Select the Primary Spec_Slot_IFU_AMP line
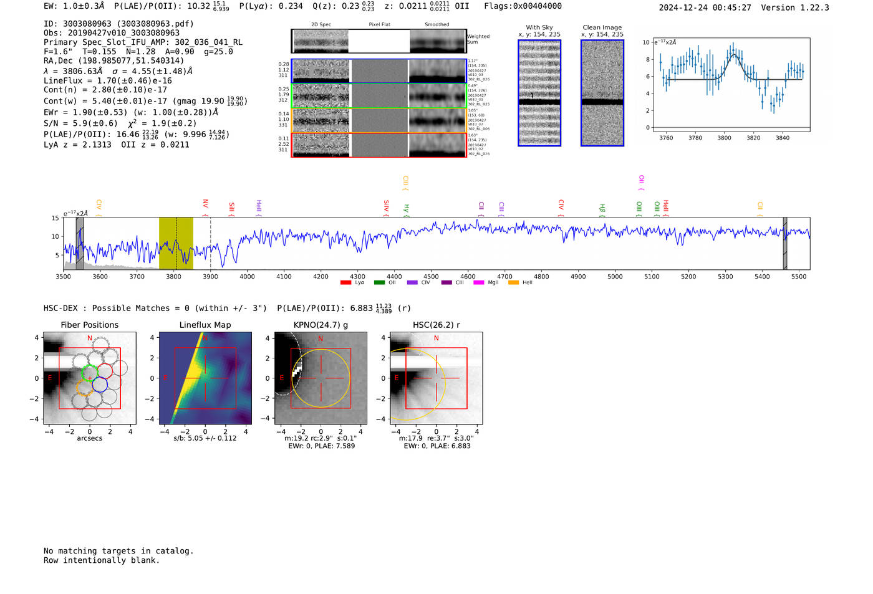Viewport: 873px width, 594px height. (143, 42)
